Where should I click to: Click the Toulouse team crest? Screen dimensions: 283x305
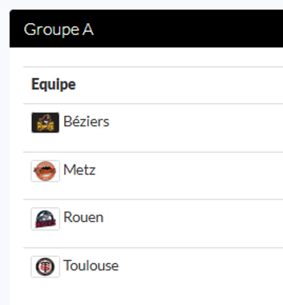[45, 267]
